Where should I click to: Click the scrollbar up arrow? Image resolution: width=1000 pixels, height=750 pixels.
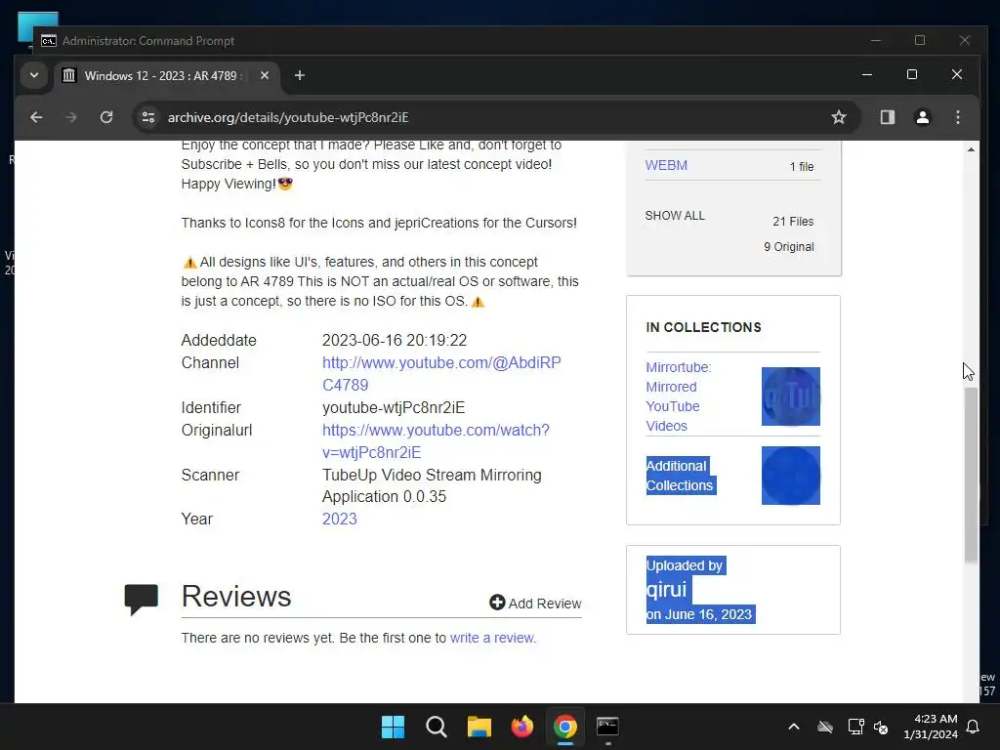coord(971,149)
